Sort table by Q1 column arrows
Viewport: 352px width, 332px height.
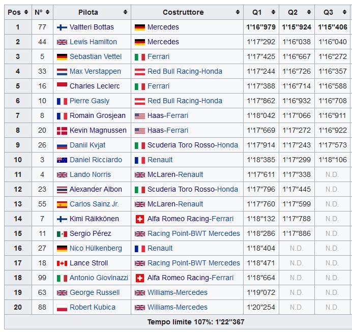coord(273,12)
